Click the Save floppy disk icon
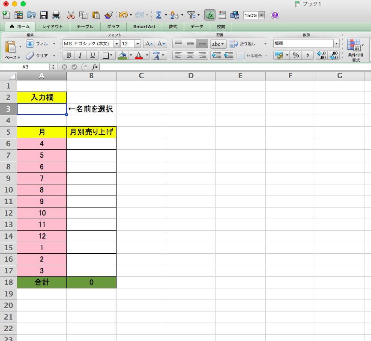The width and height of the screenshot is (371, 341). pos(44,15)
